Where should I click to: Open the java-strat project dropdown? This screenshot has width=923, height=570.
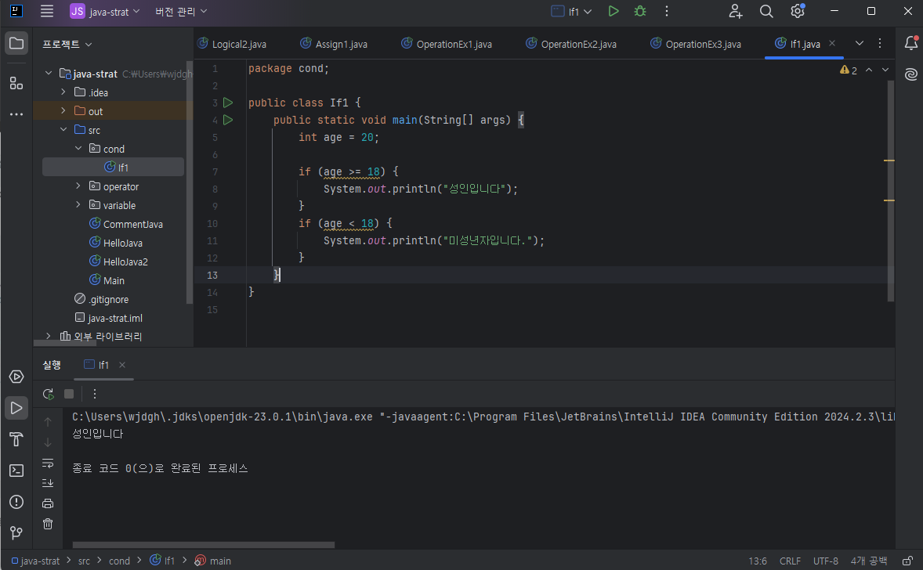105,12
